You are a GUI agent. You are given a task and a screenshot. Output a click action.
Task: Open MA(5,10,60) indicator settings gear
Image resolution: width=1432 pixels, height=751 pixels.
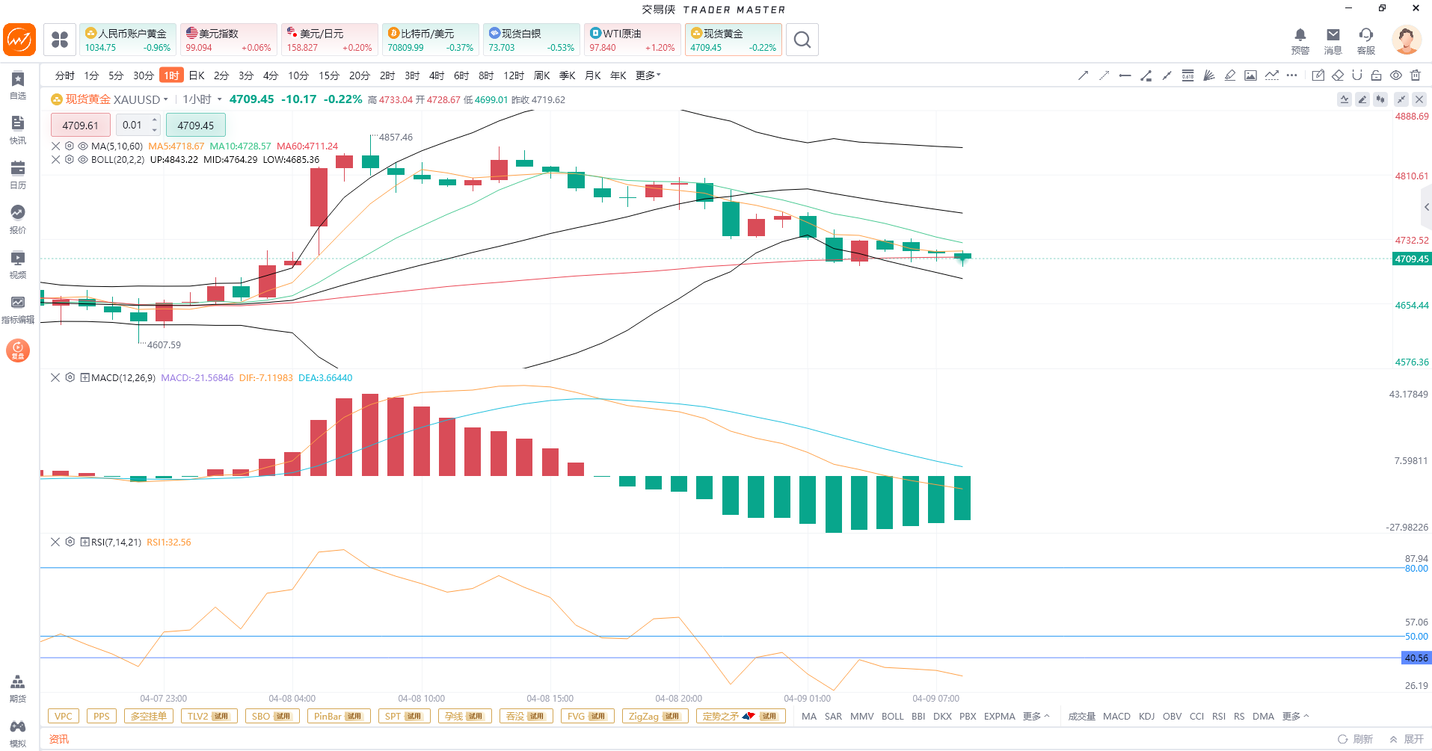pyautogui.click(x=70, y=146)
